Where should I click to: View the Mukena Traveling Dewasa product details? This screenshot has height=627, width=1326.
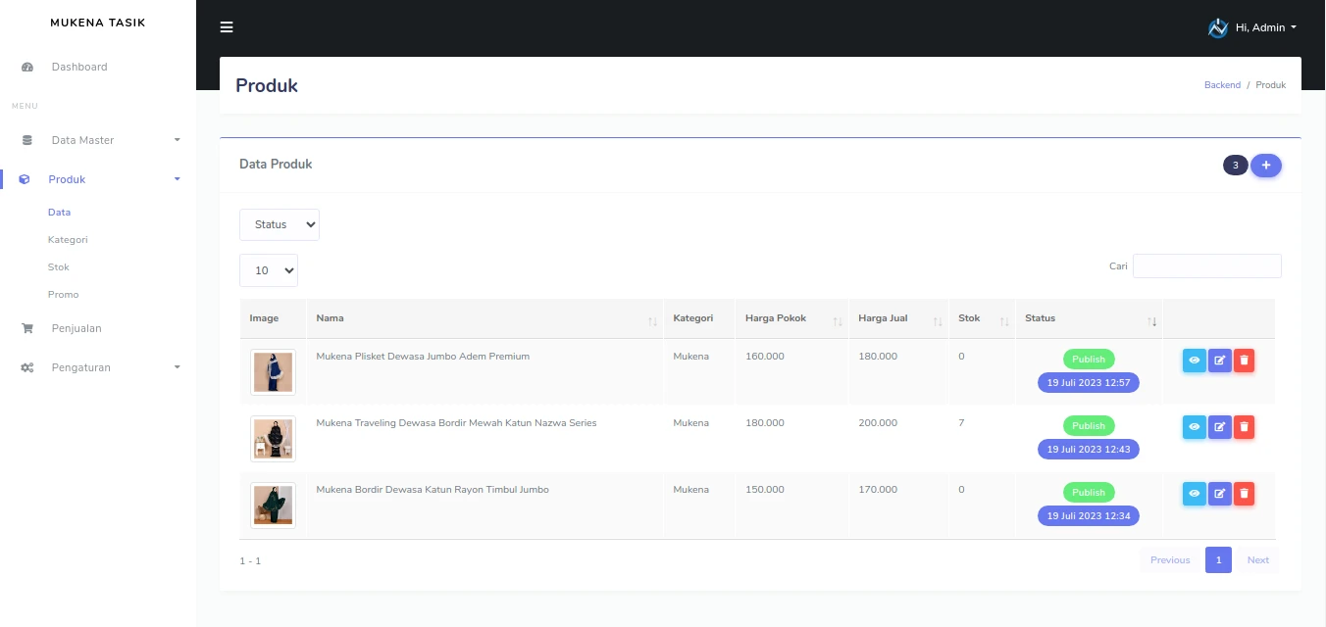(x=1194, y=426)
